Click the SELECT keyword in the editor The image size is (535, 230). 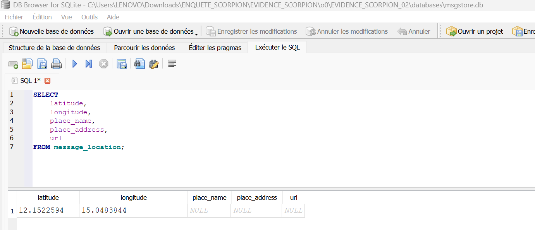click(x=46, y=94)
